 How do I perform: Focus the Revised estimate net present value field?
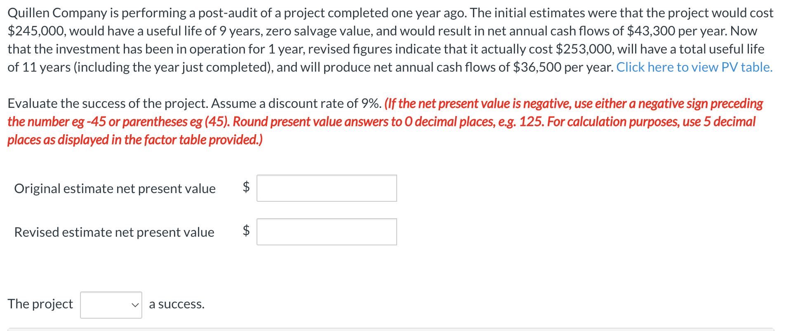pyautogui.click(x=327, y=232)
